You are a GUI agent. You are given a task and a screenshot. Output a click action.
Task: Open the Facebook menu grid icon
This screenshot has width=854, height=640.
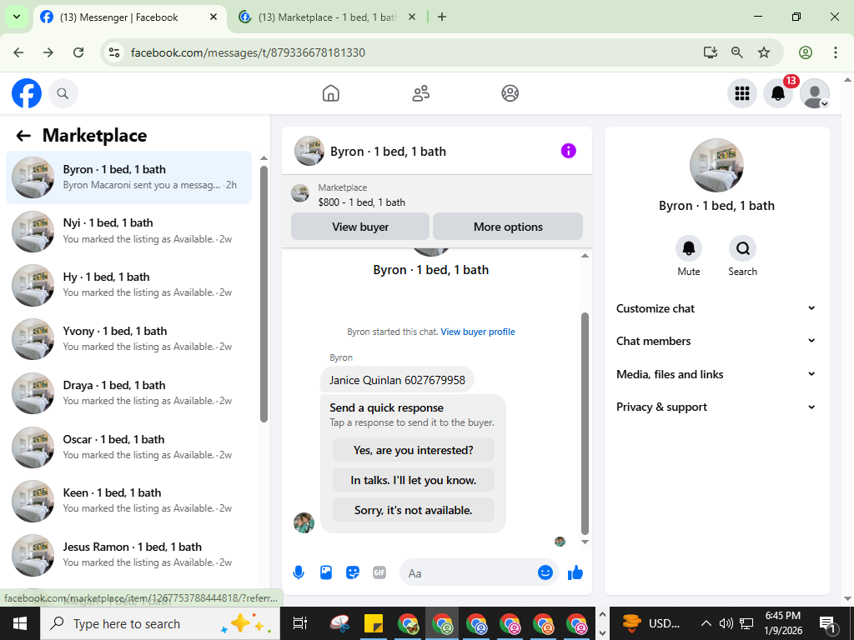pyautogui.click(x=741, y=93)
